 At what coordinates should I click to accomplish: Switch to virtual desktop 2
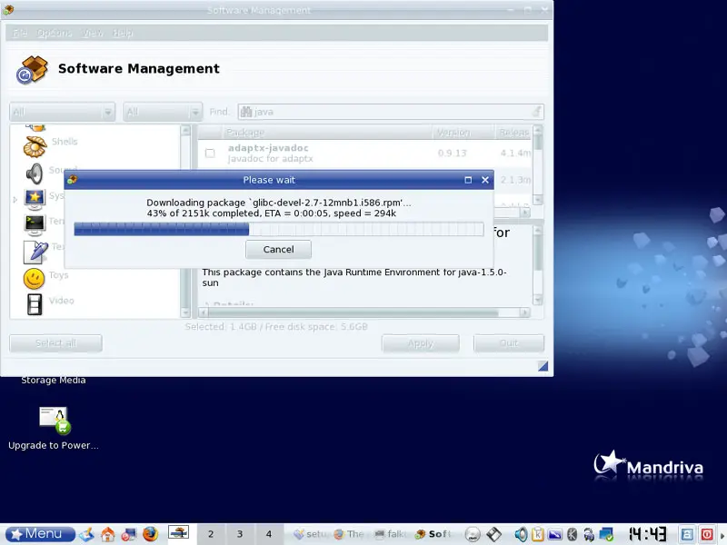(x=211, y=534)
